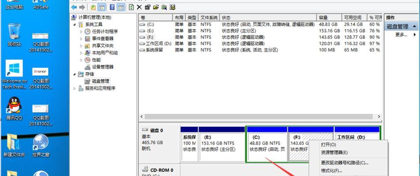The image size is (420, 176).
Task: Click the blue Back arrow in toolbar
Action: [x=74, y=7]
